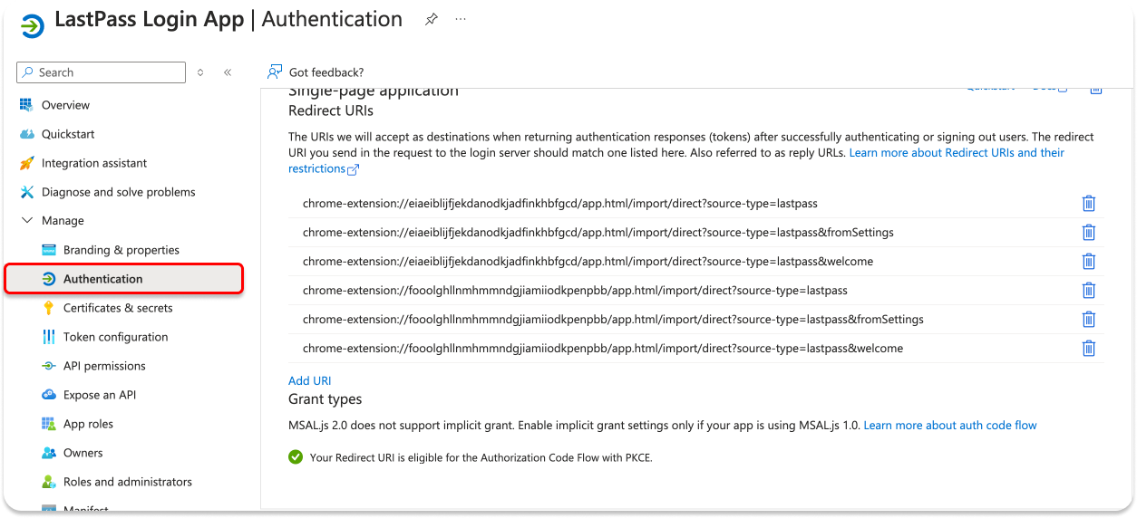The width and height of the screenshot is (1137, 518).
Task: Click the Diagnose and solve problems wrench icon
Action: click(26, 192)
